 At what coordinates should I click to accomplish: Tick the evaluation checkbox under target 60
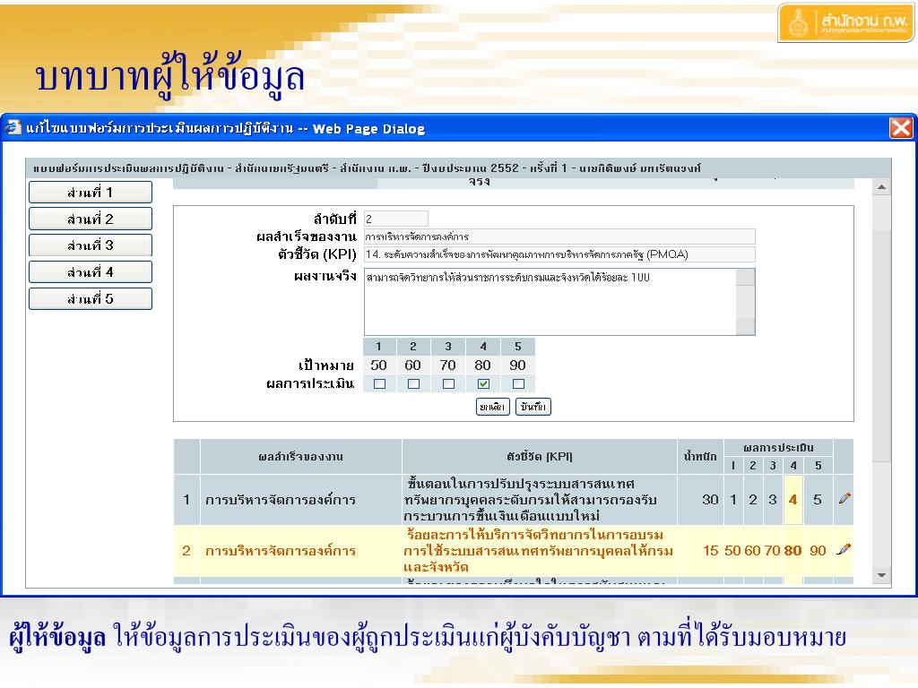coord(413,384)
